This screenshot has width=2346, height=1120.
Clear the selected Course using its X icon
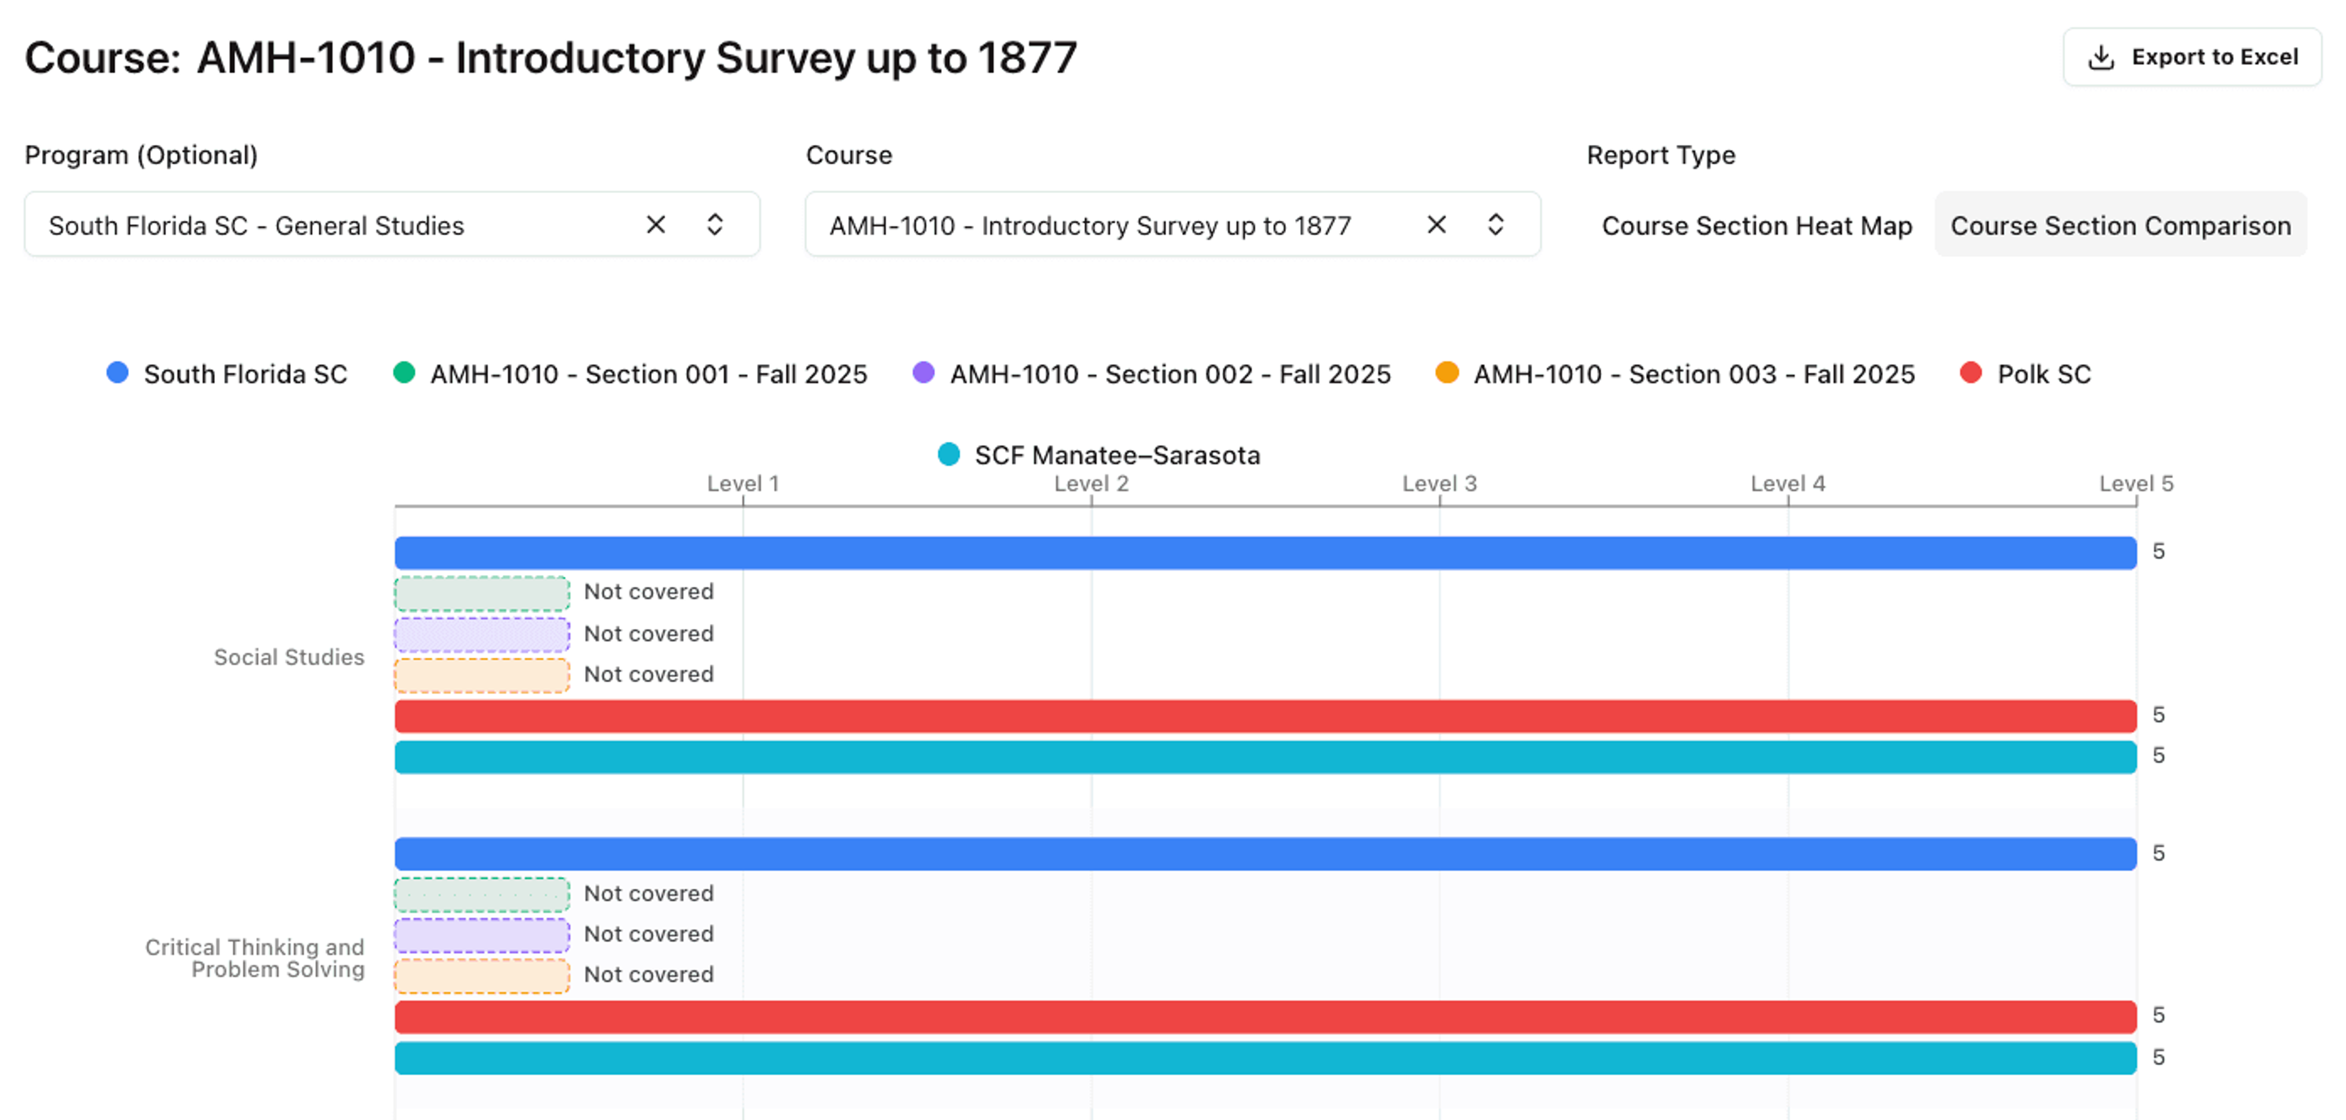click(x=1436, y=224)
